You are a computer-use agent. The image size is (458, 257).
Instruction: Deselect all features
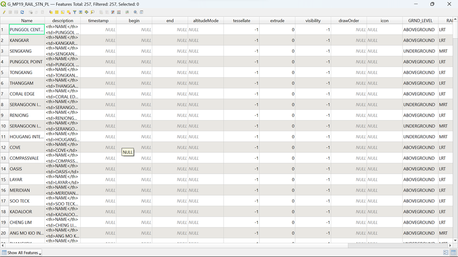pos(69,12)
